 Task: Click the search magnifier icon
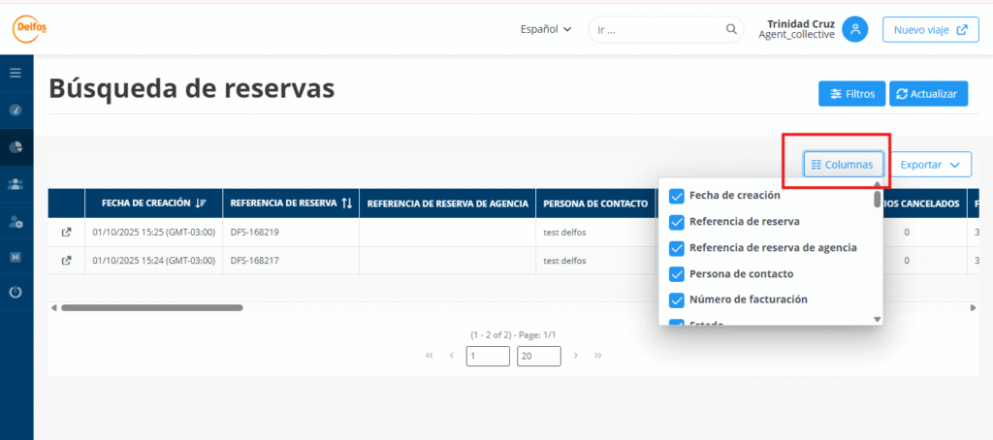(x=732, y=29)
